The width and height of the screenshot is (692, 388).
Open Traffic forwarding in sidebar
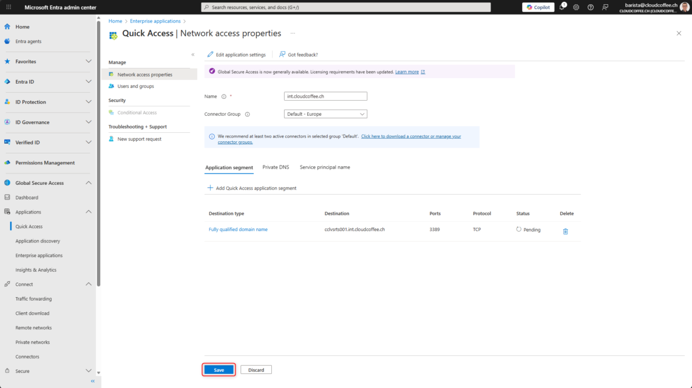click(x=33, y=299)
